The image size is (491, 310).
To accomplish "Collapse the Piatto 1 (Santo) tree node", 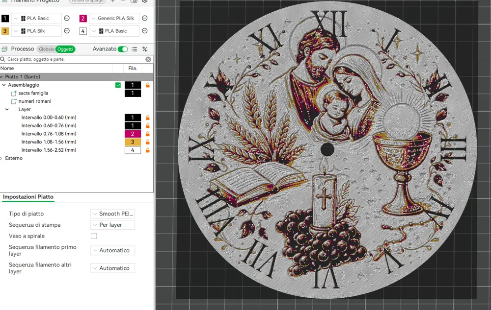I will 2,77.
